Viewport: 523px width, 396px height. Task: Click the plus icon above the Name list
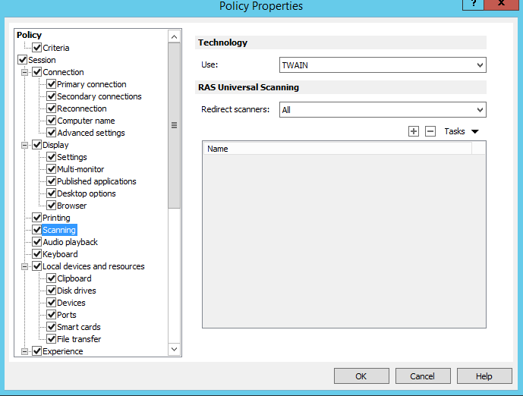coord(414,131)
